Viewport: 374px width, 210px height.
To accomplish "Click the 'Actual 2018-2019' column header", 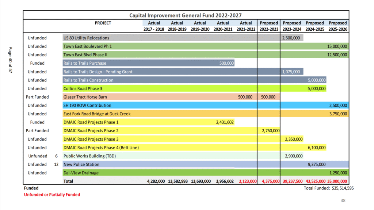I will click(177, 26).
